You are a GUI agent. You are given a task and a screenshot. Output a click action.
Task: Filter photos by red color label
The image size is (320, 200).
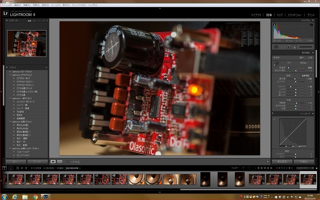tap(277, 168)
